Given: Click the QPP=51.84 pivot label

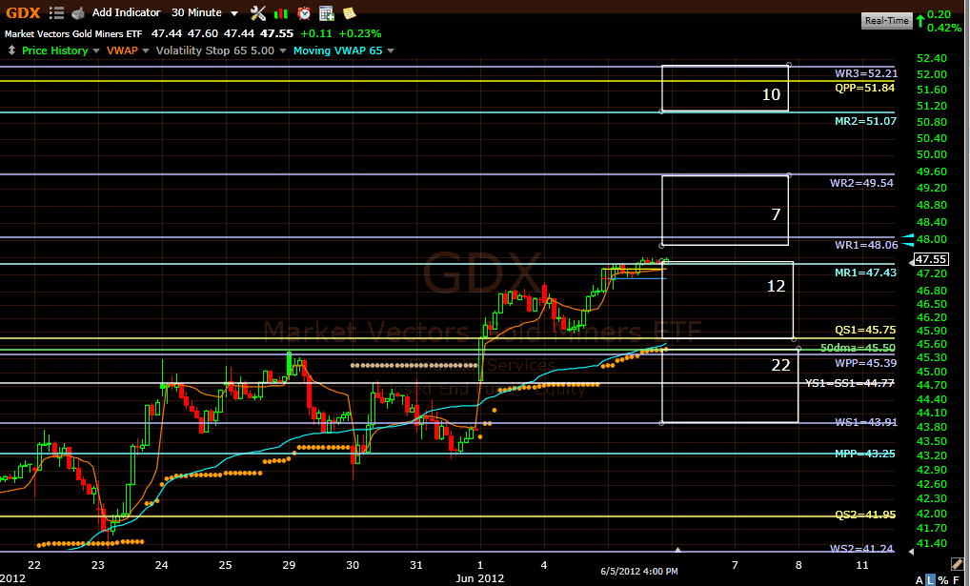Looking at the screenshot, I should click(865, 88).
